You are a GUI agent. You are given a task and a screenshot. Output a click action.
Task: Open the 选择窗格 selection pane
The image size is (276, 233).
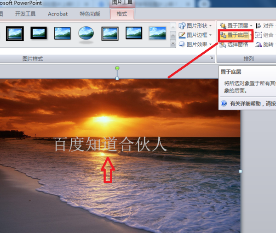[x=234, y=44]
